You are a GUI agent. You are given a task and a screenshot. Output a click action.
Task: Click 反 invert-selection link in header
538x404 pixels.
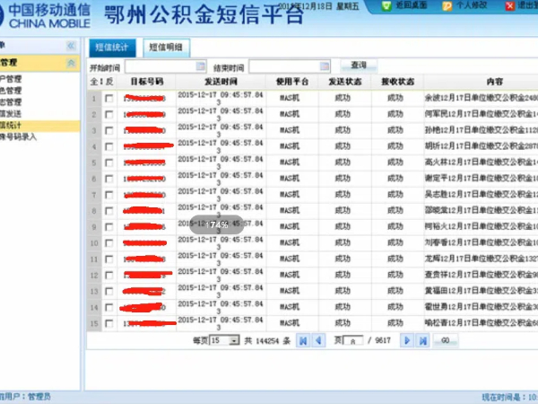tap(109, 82)
